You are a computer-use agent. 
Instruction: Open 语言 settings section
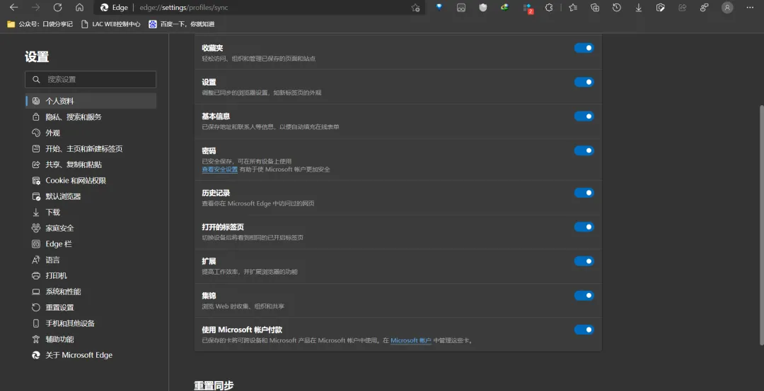click(x=91, y=260)
